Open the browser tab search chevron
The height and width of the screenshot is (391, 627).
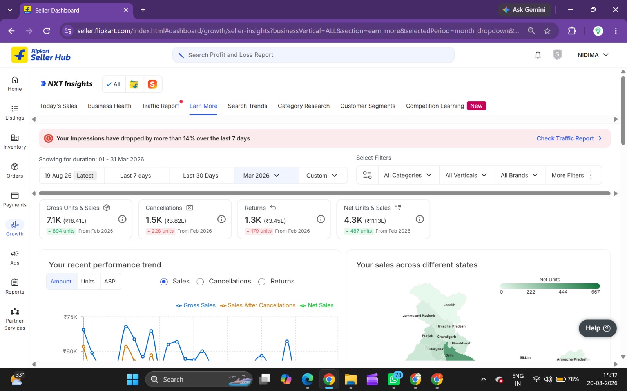(10, 10)
